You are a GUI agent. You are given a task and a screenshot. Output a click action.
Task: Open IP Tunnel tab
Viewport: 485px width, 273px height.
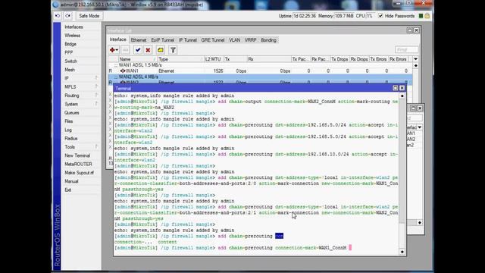188,40
